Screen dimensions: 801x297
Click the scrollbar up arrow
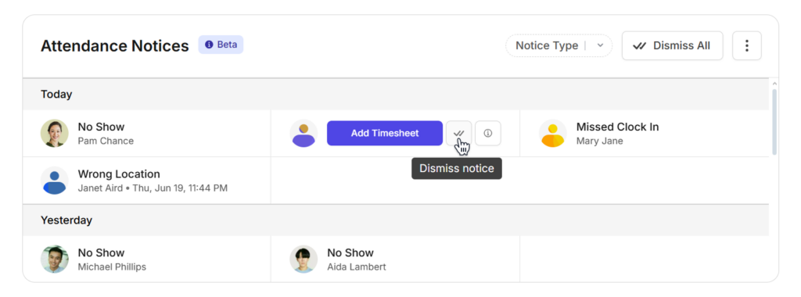pos(774,84)
